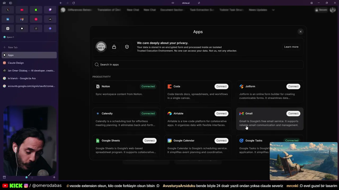
Task: Switch to the Claude Design tab
Action: 29,63
